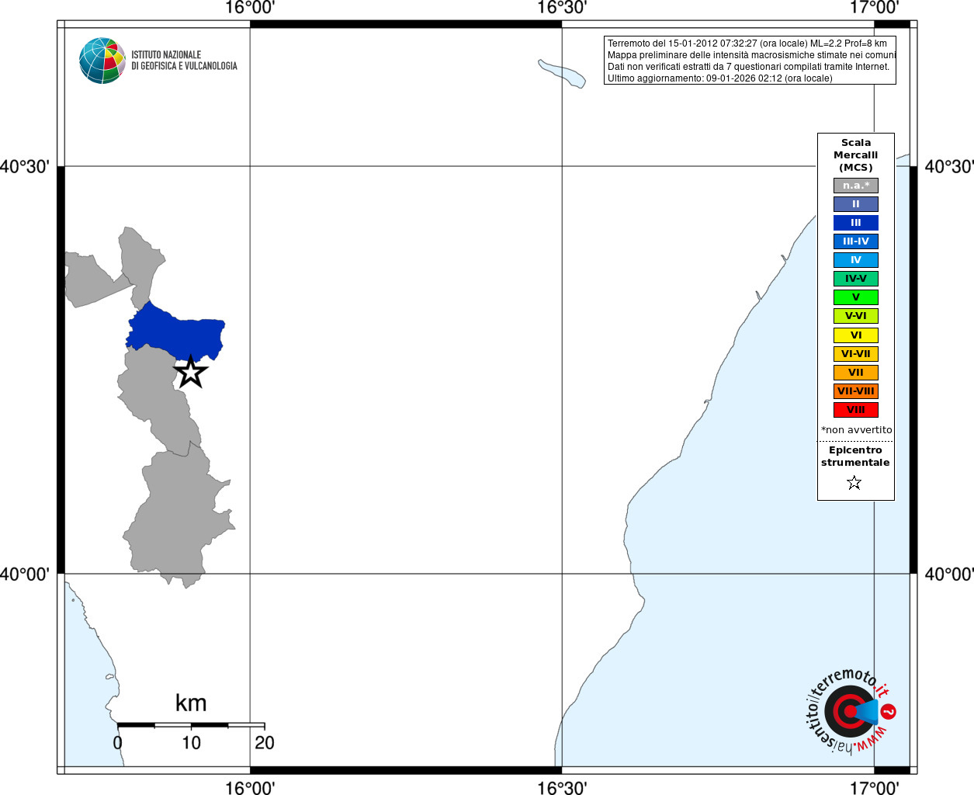Click the earthquake info text box
This screenshot has height=795, width=974.
(750, 61)
